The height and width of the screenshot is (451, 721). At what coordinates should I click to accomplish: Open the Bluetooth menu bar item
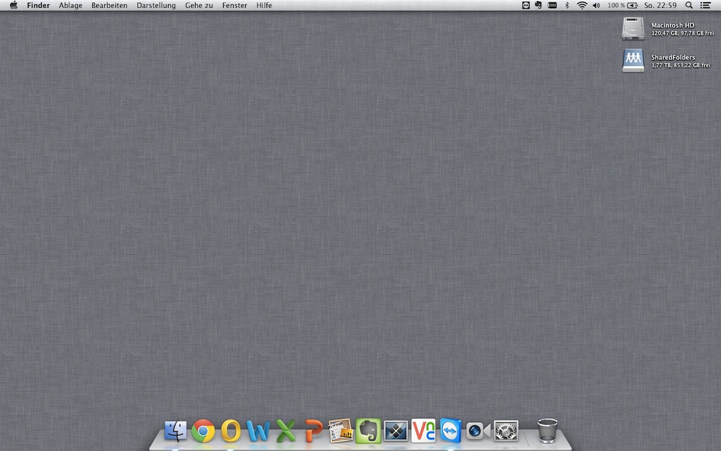[x=567, y=6]
